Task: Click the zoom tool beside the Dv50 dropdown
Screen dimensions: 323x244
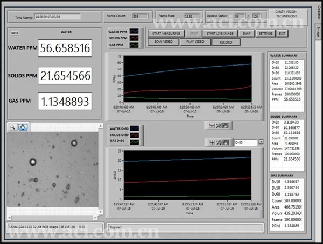Action: point(219,142)
